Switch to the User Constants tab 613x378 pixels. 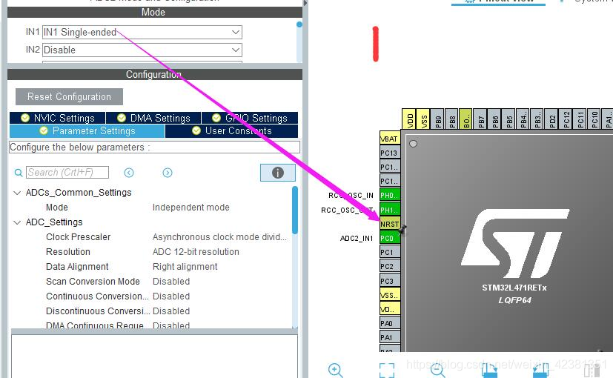tap(231, 131)
